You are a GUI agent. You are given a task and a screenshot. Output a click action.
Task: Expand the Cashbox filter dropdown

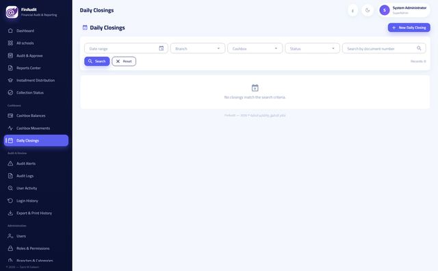(x=255, y=49)
